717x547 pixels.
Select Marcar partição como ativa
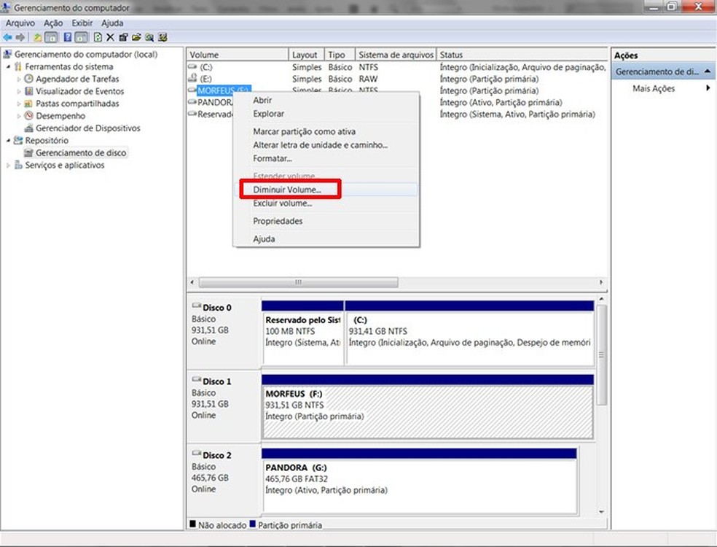click(326, 131)
